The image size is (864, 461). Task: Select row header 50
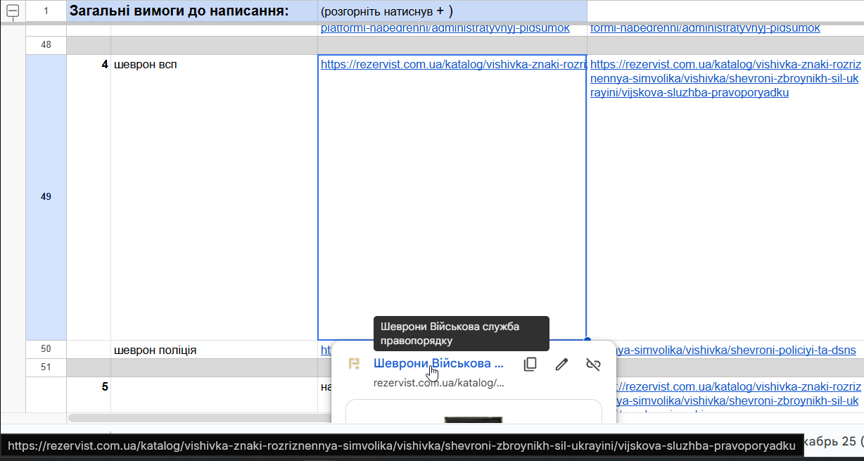[x=46, y=350]
